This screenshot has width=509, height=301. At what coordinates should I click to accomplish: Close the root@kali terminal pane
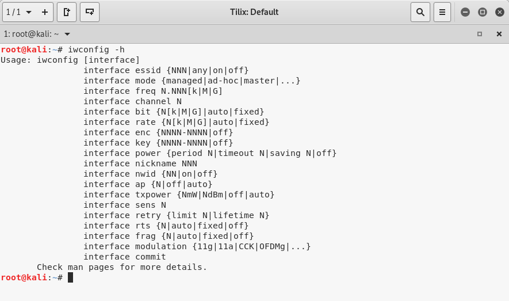coord(499,34)
